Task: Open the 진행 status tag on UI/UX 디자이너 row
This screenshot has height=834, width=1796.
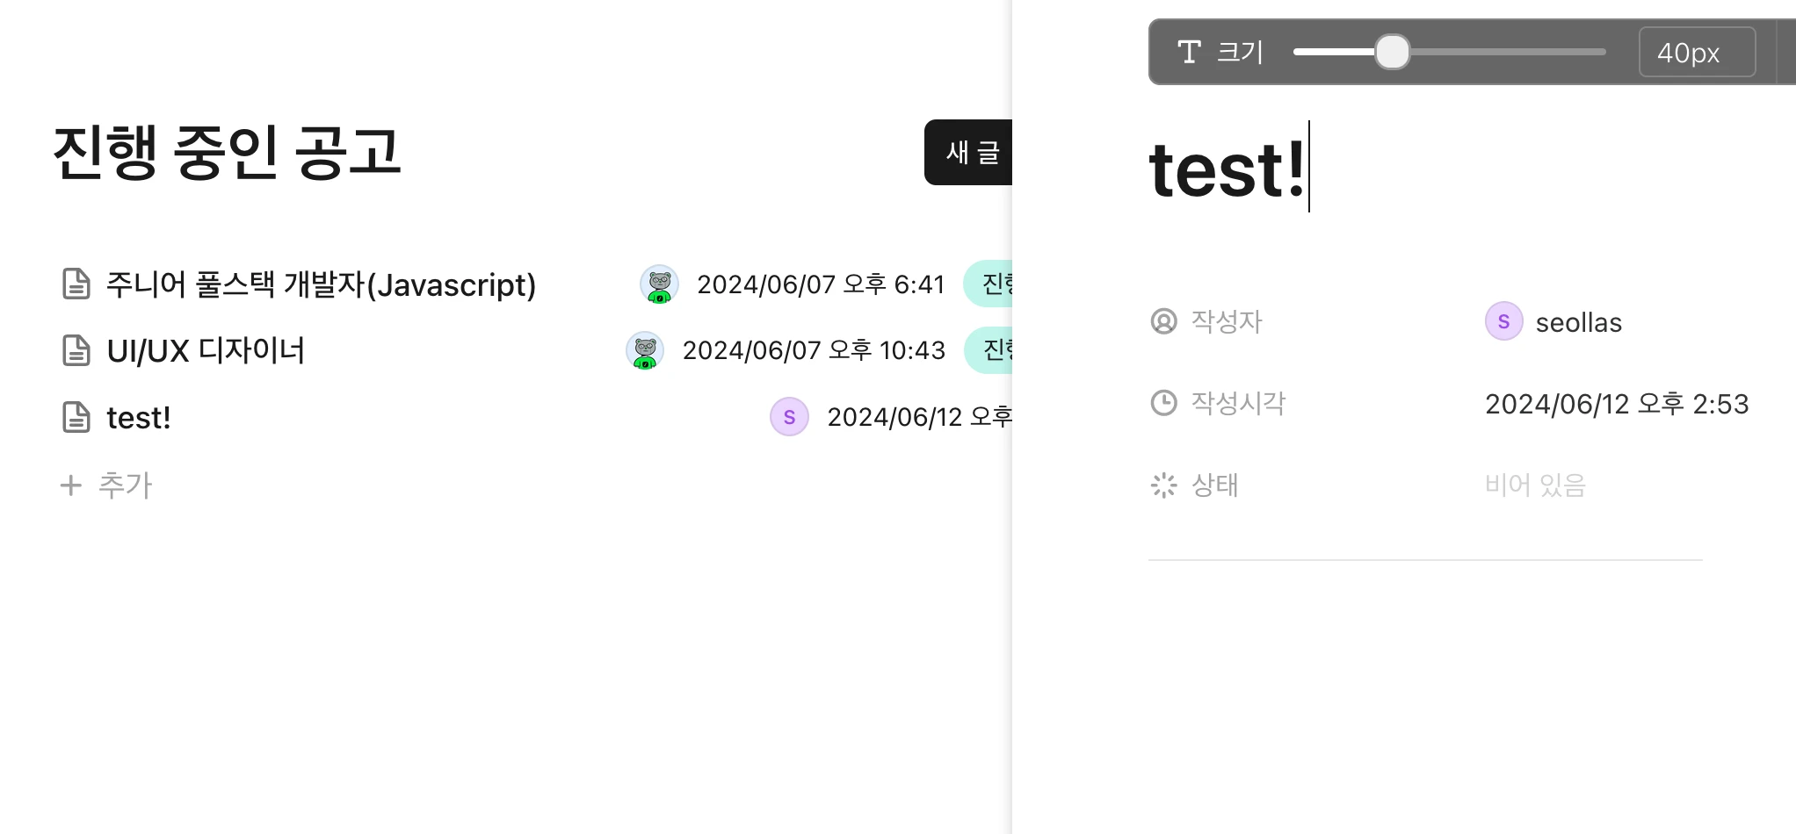Action: tap(991, 350)
